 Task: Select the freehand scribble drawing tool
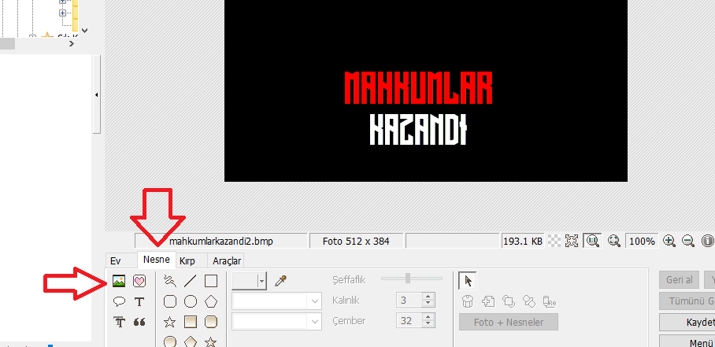[x=169, y=282]
